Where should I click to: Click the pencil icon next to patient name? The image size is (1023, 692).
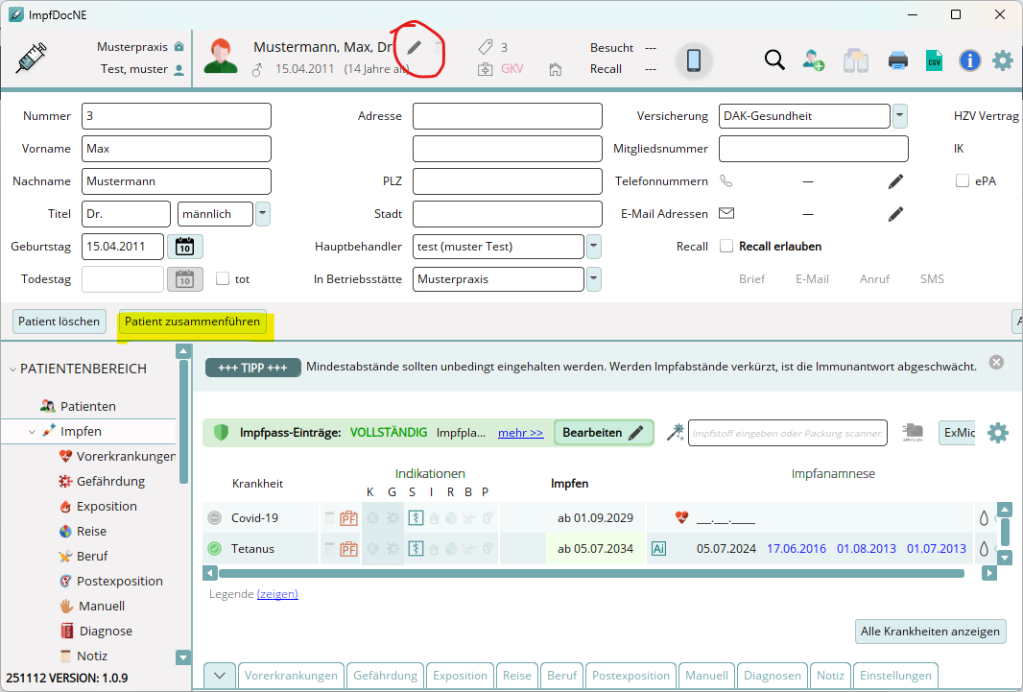click(x=414, y=48)
